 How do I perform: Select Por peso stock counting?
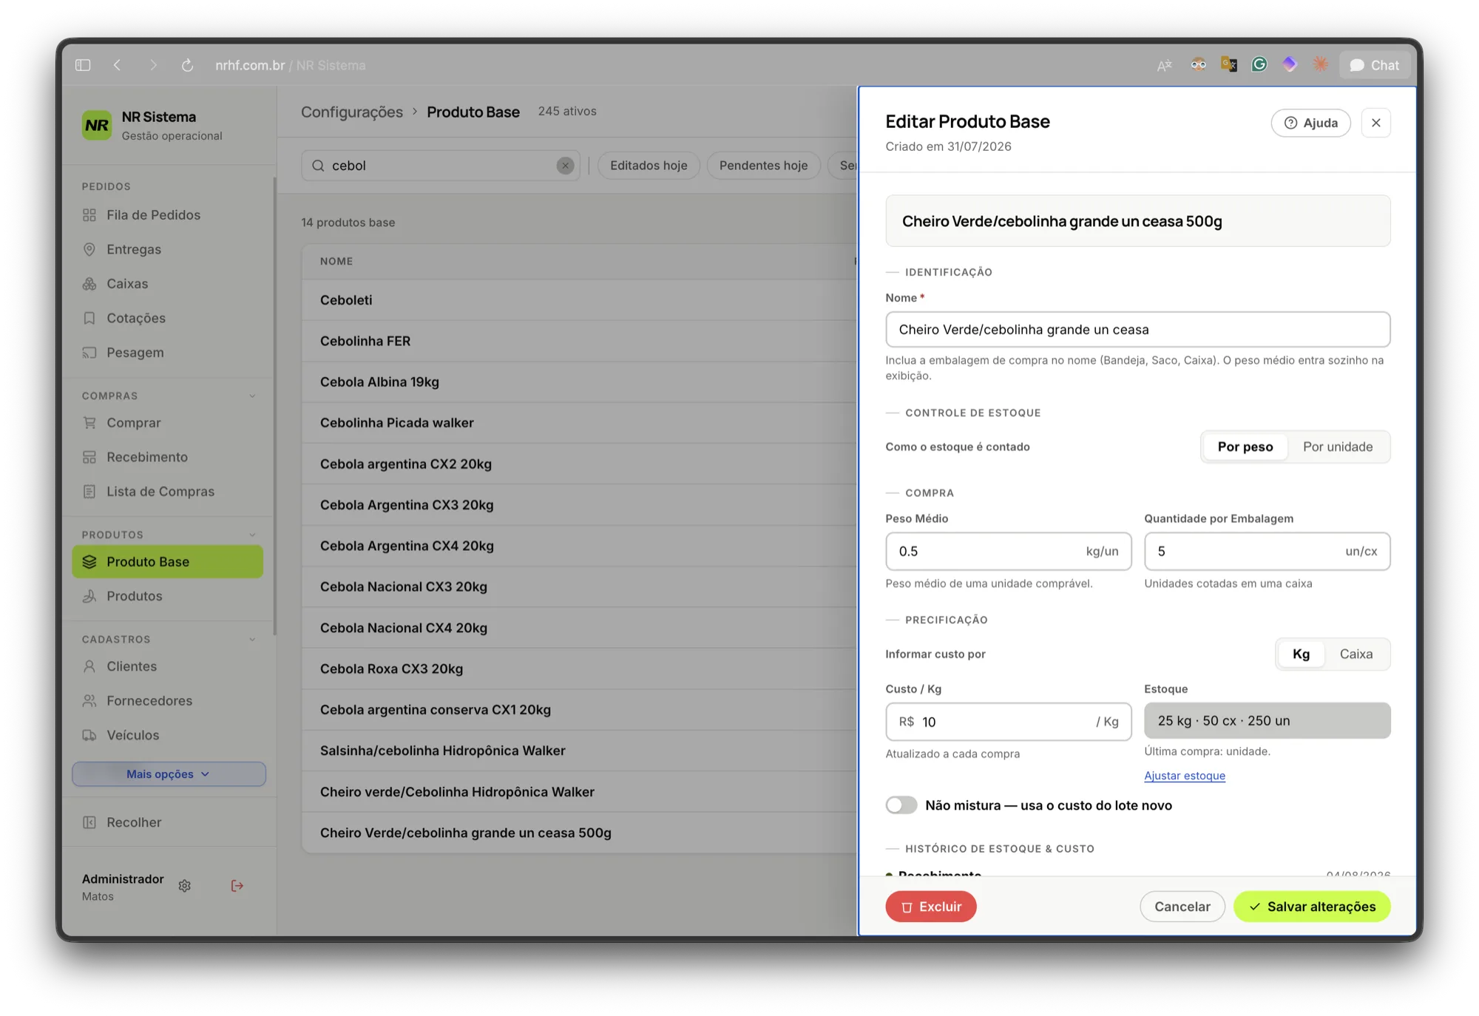[1245, 447]
